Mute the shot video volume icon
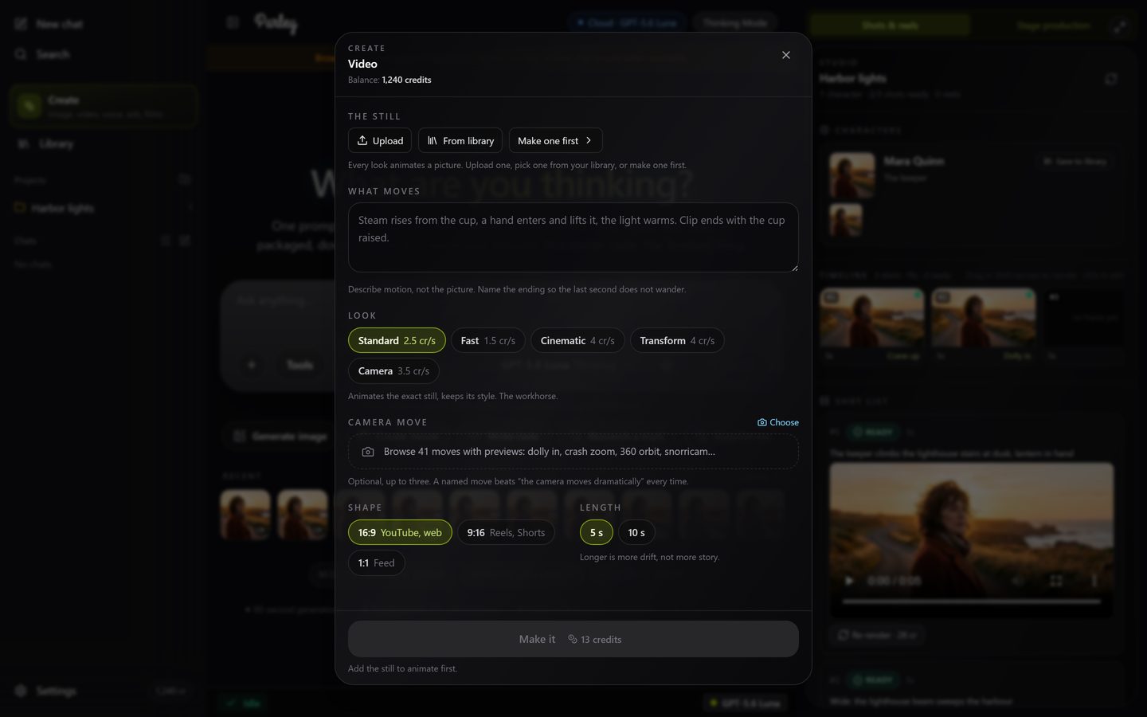 click(1017, 581)
